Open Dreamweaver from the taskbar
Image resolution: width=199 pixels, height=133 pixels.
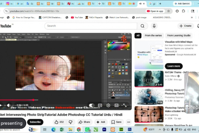coord(121,130)
